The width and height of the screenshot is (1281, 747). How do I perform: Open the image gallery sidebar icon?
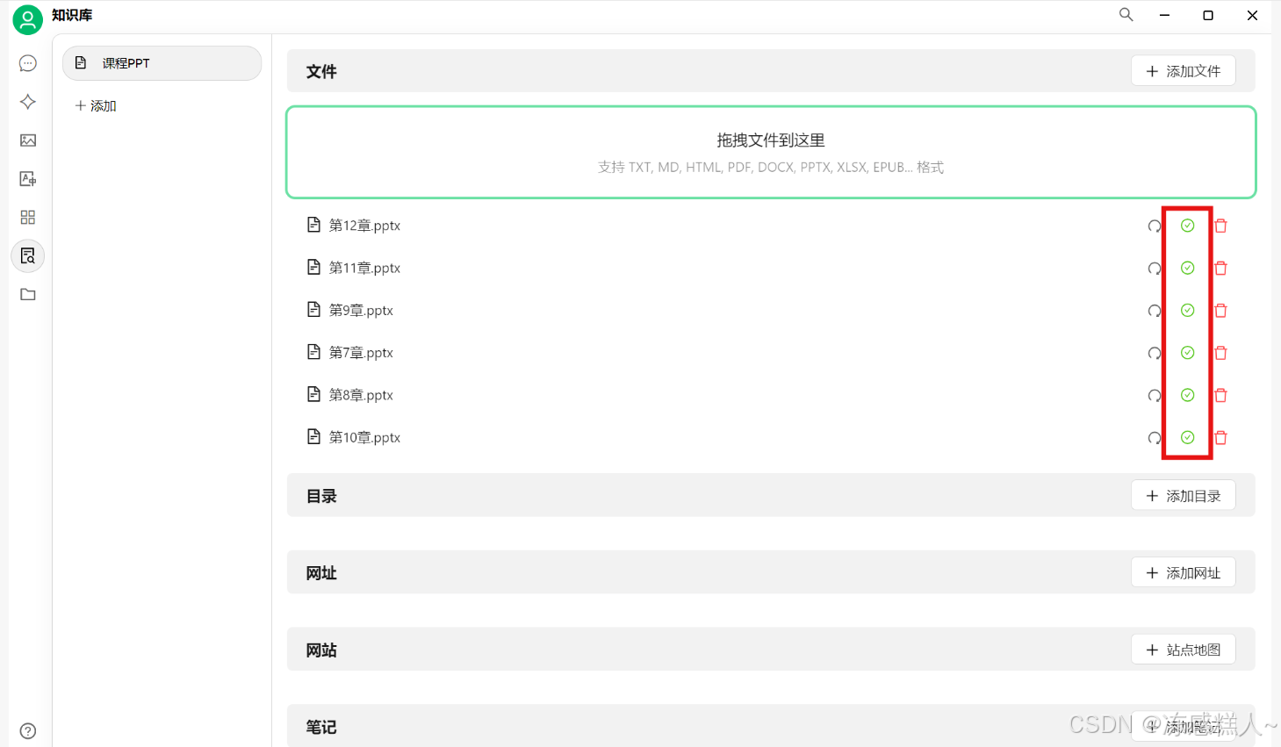coord(27,140)
